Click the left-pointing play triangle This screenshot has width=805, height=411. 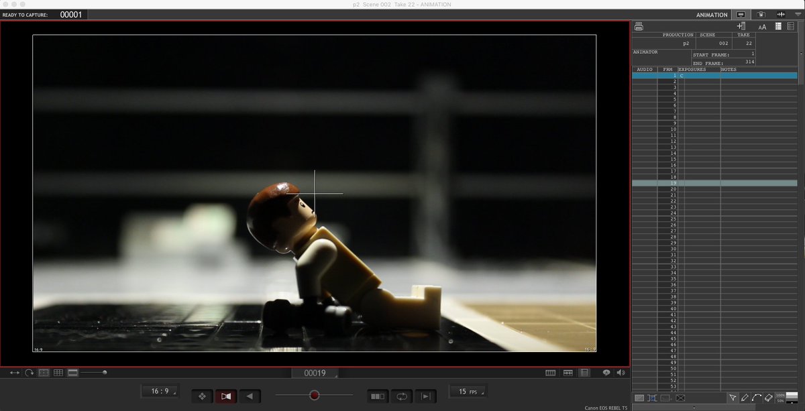(x=250, y=396)
